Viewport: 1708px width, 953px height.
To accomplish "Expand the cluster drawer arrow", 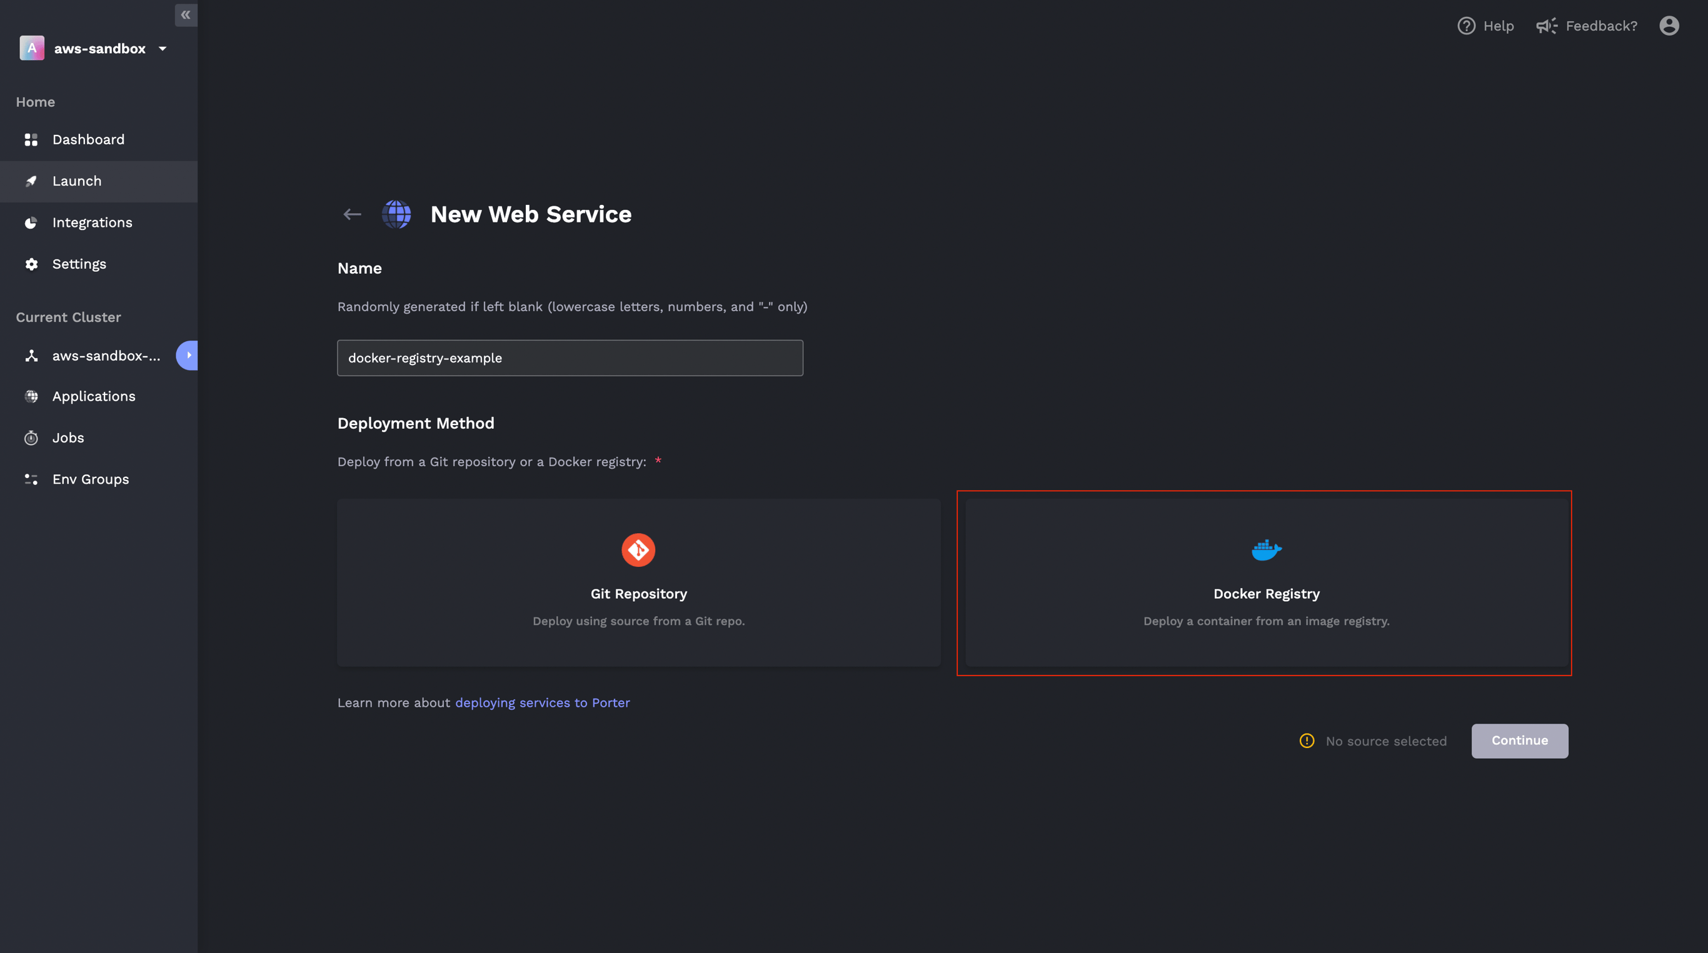I will (188, 356).
